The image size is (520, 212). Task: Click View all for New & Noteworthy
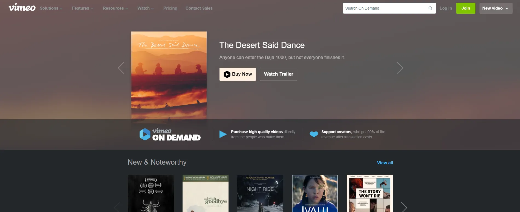click(x=385, y=163)
